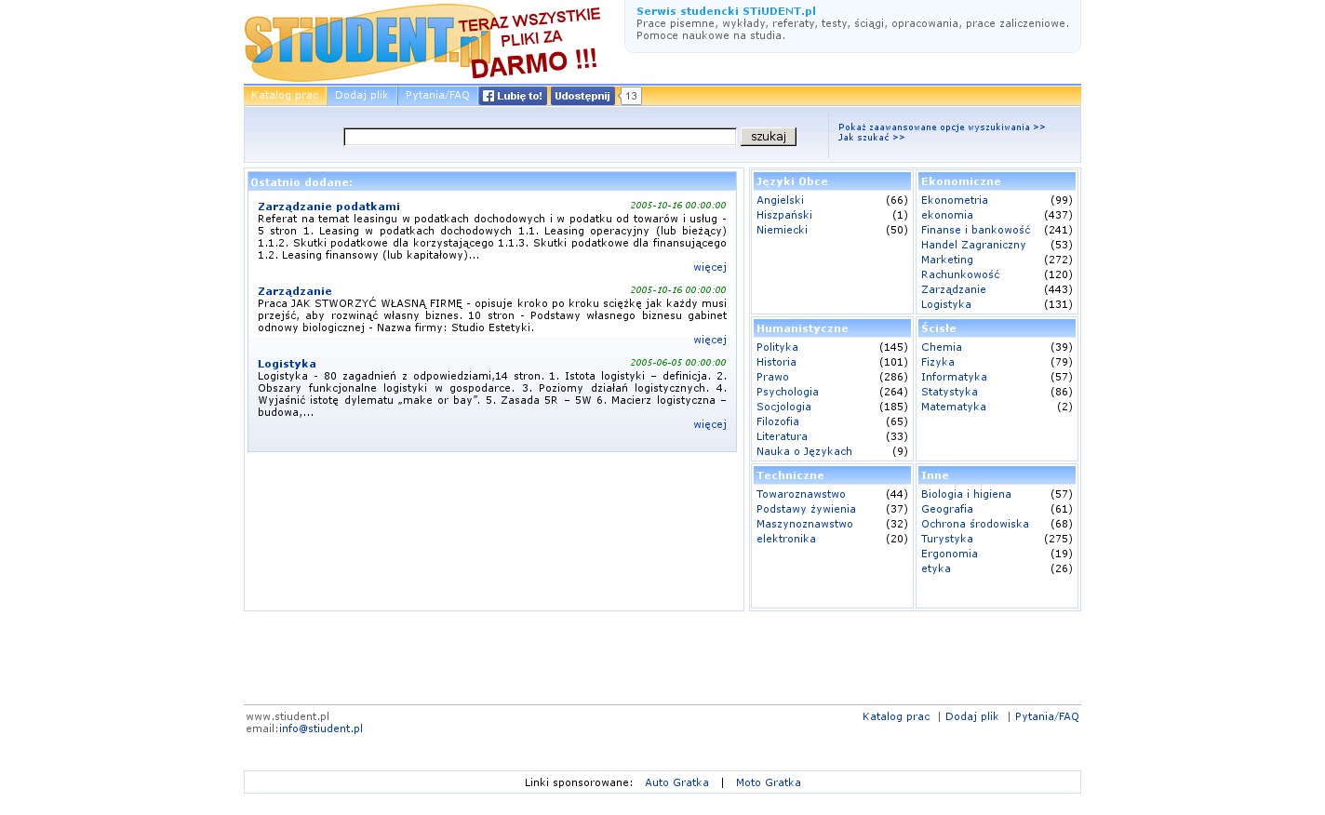The height and width of the screenshot is (815, 1325).
Task: Browse the 'Psychologia' category
Action: tap(787, 392)
